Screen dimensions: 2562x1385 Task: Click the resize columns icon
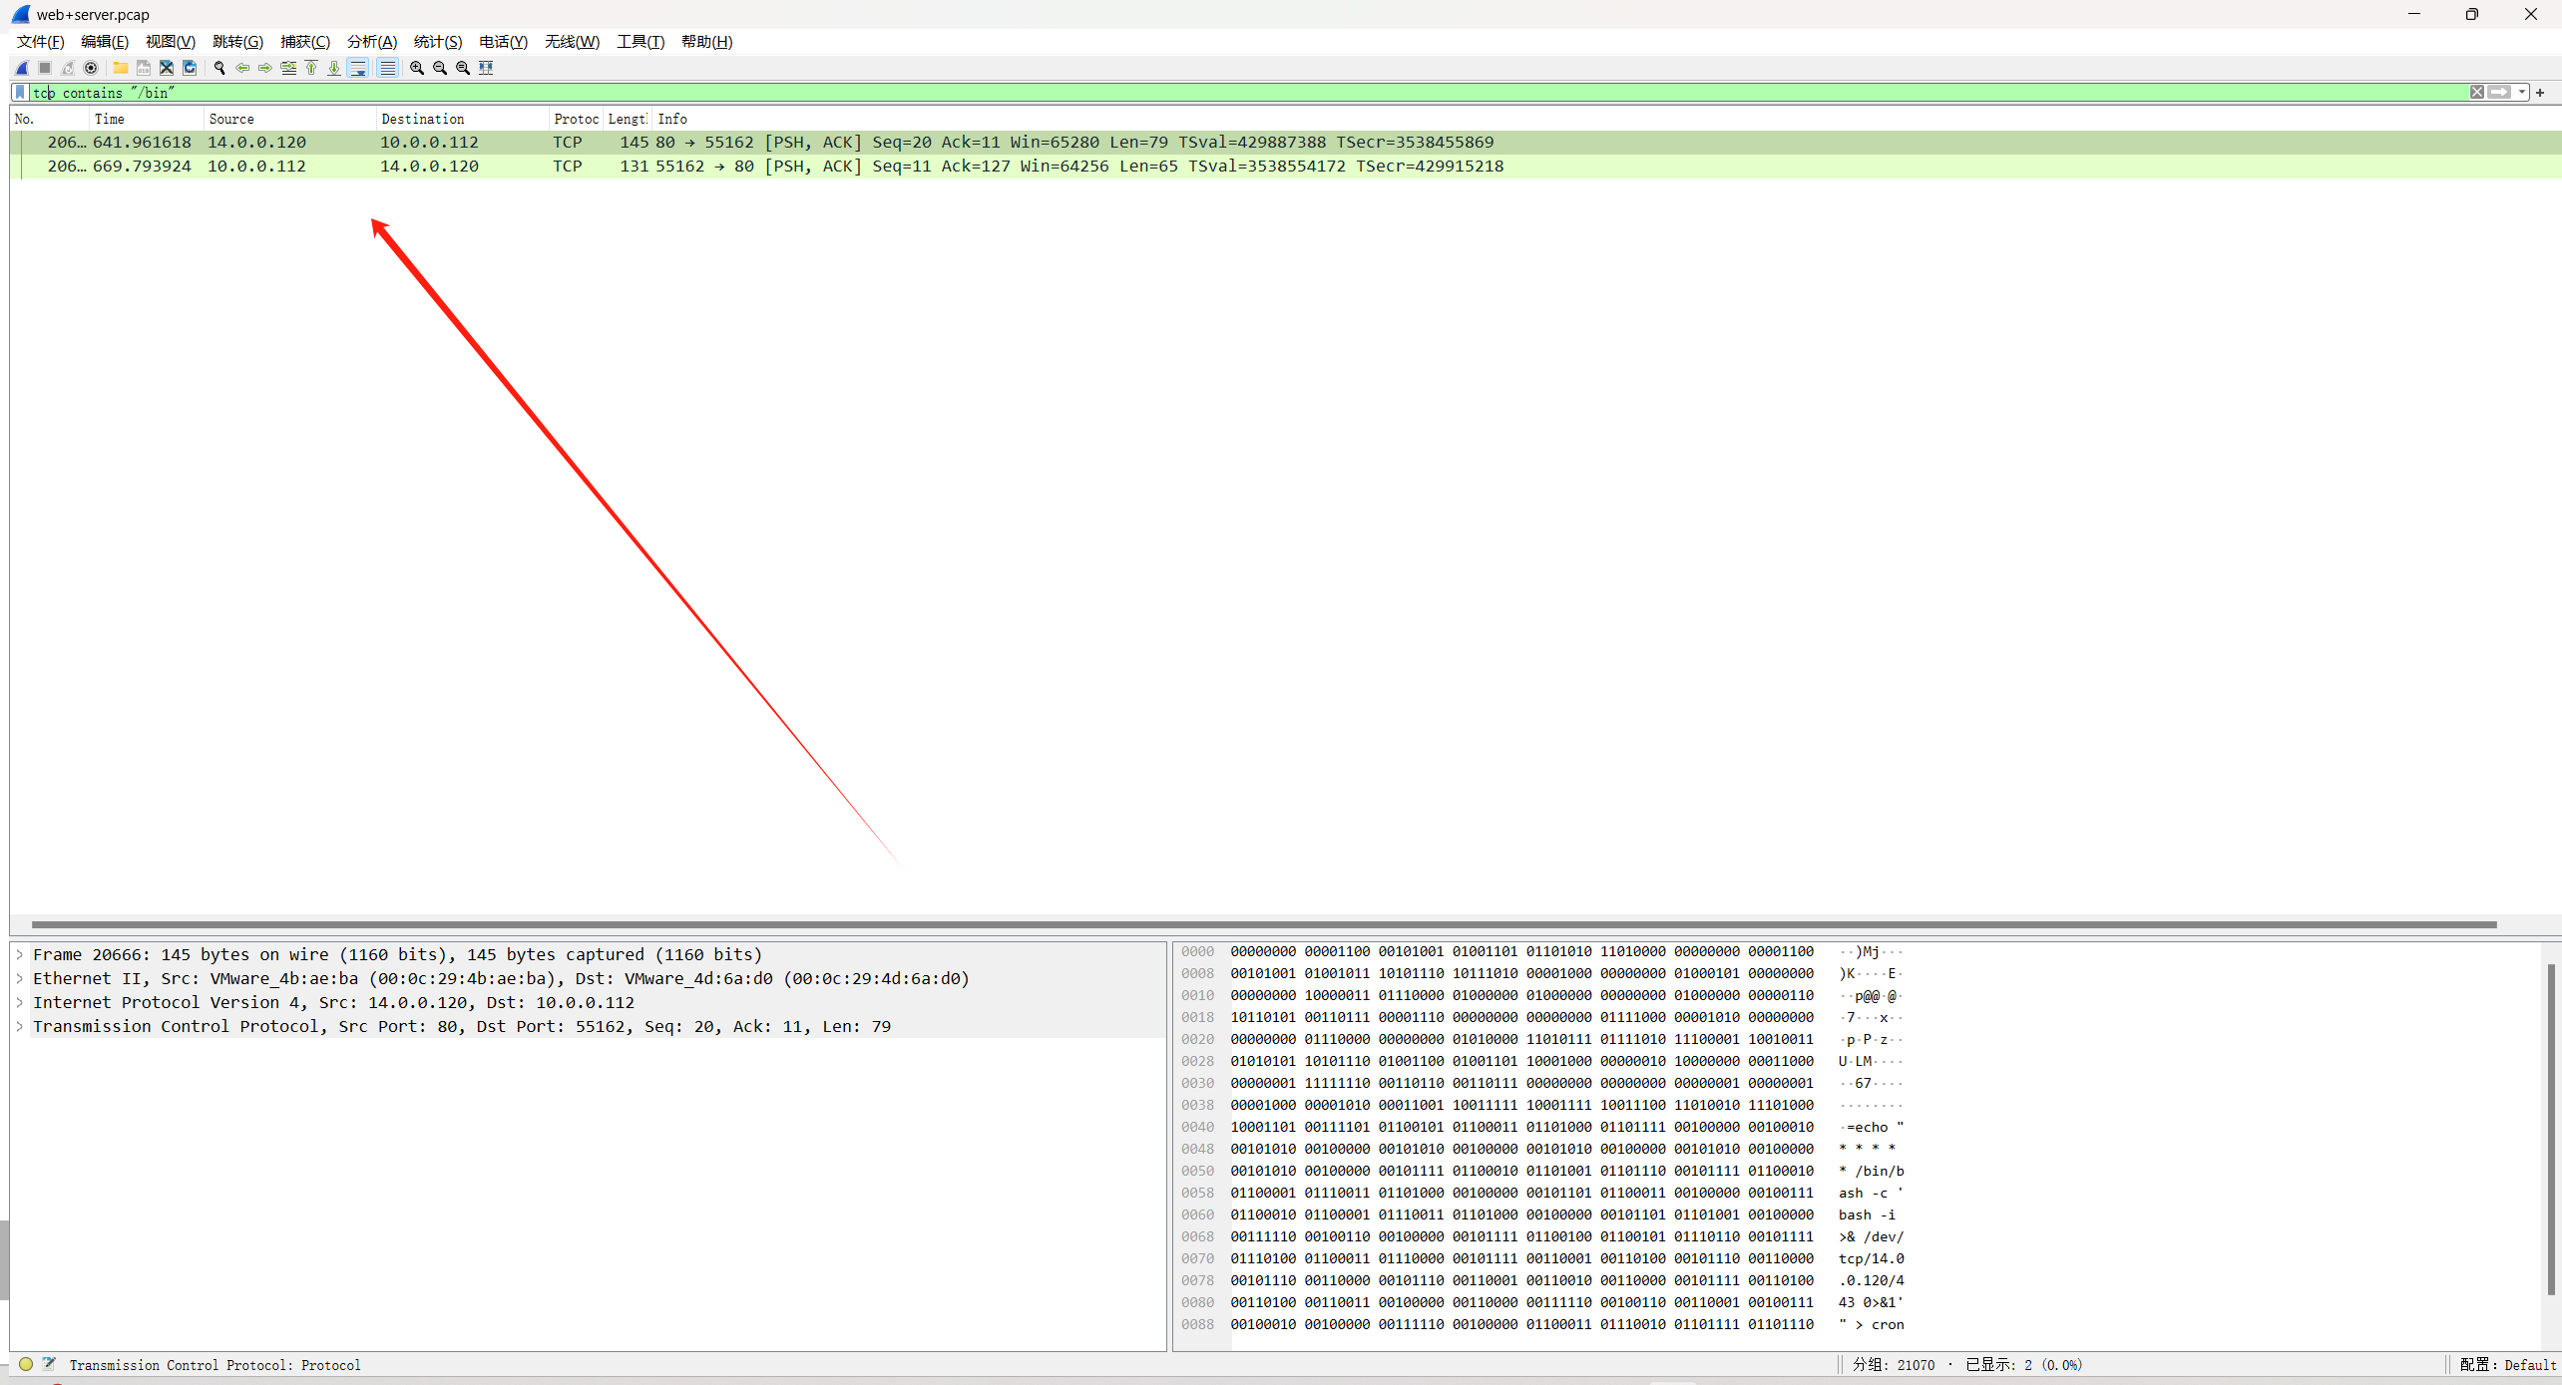pos(486,68)
